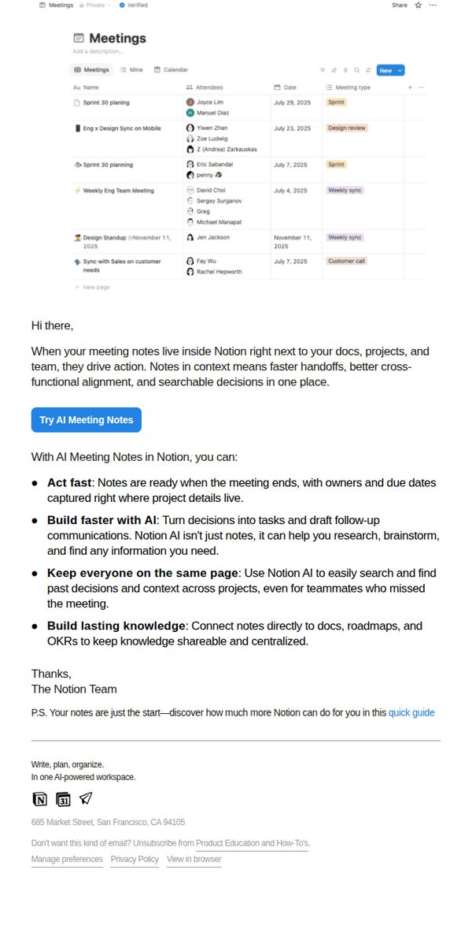Click the Privacy Policy link
472x944 pixels.
tap(135, 859)
